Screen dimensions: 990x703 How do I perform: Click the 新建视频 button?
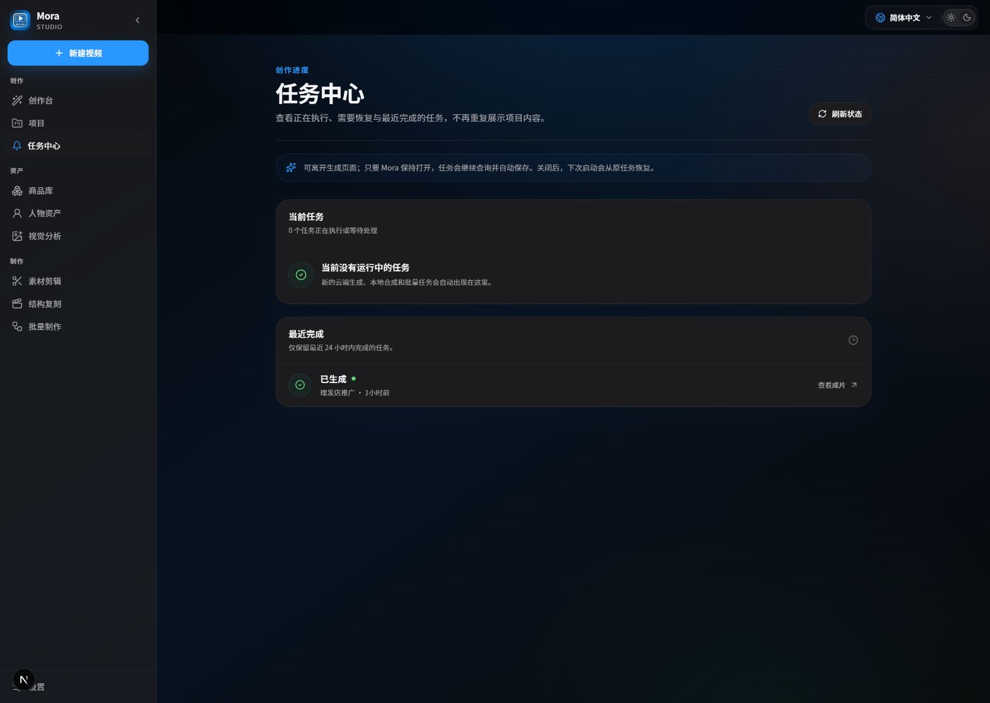78,53
